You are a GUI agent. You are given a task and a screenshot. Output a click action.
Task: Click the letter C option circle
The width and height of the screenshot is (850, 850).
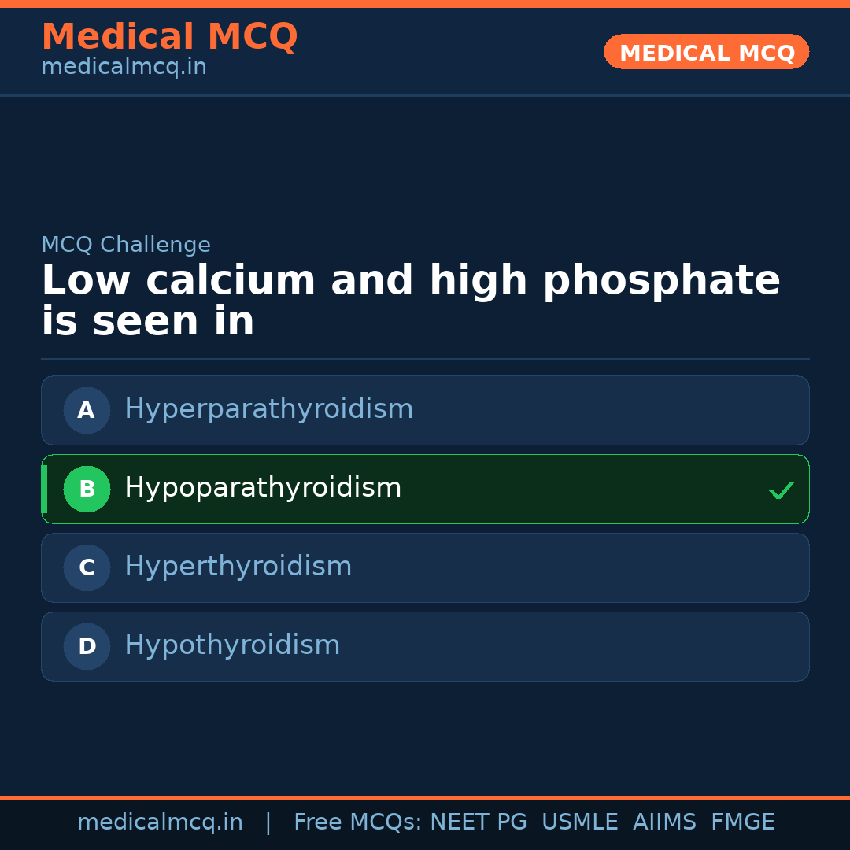point(87,567)
